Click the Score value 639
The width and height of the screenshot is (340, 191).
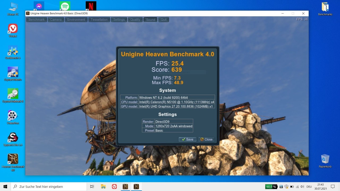177,70
